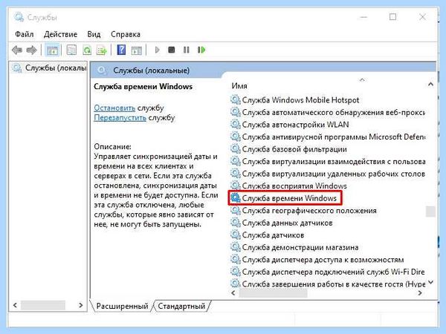Maximize the Службы window
Screen dimensions: 446x334
392,17
